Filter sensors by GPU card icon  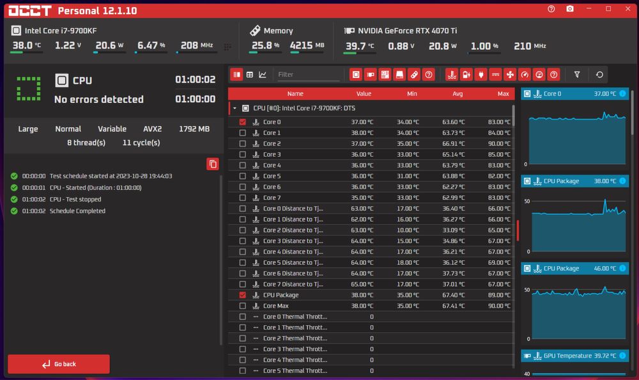pos(371,75)
